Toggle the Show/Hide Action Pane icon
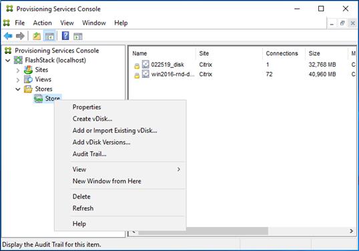Viewport: 359px width, 251px height. 78,36
